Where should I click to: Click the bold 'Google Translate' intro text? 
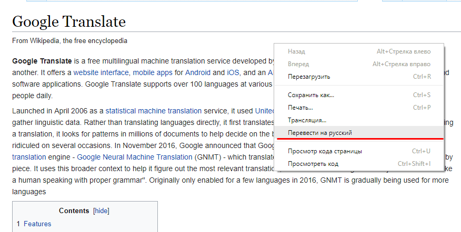[x=42, y=61]
